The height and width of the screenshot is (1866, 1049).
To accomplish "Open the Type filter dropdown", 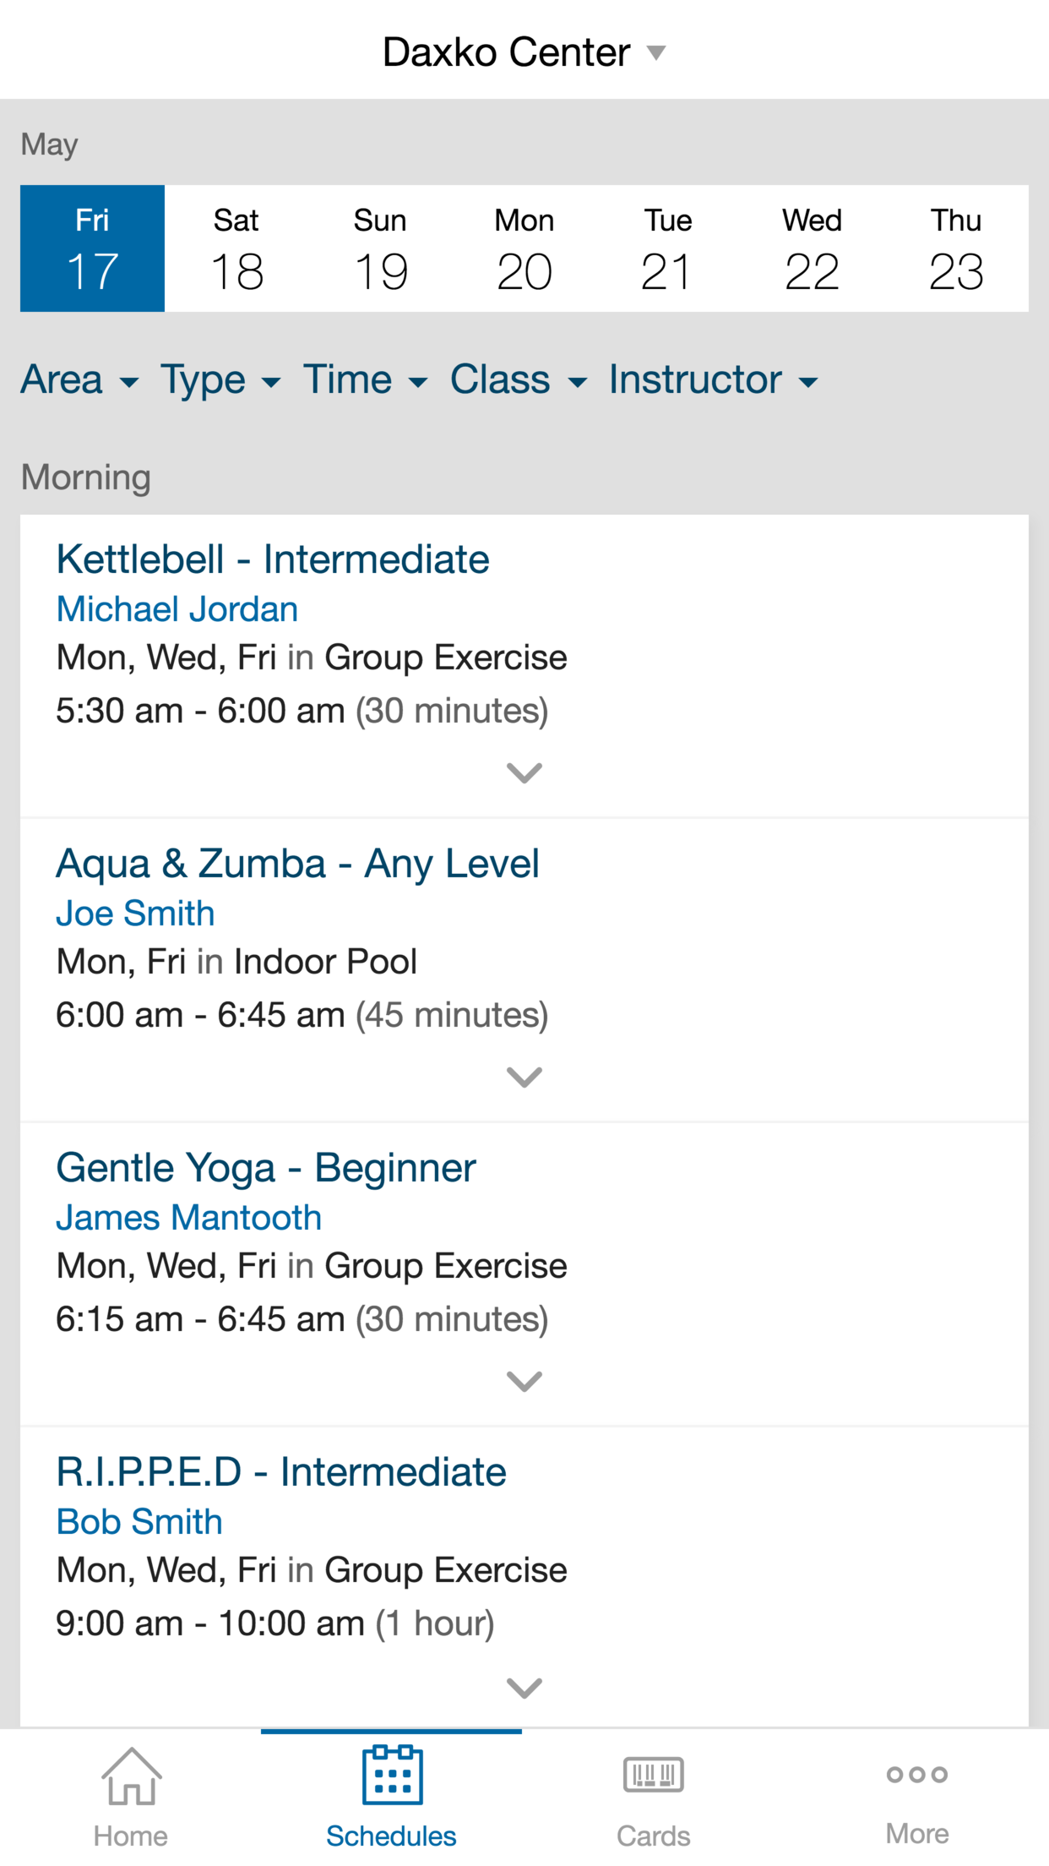I will (220, 379).
